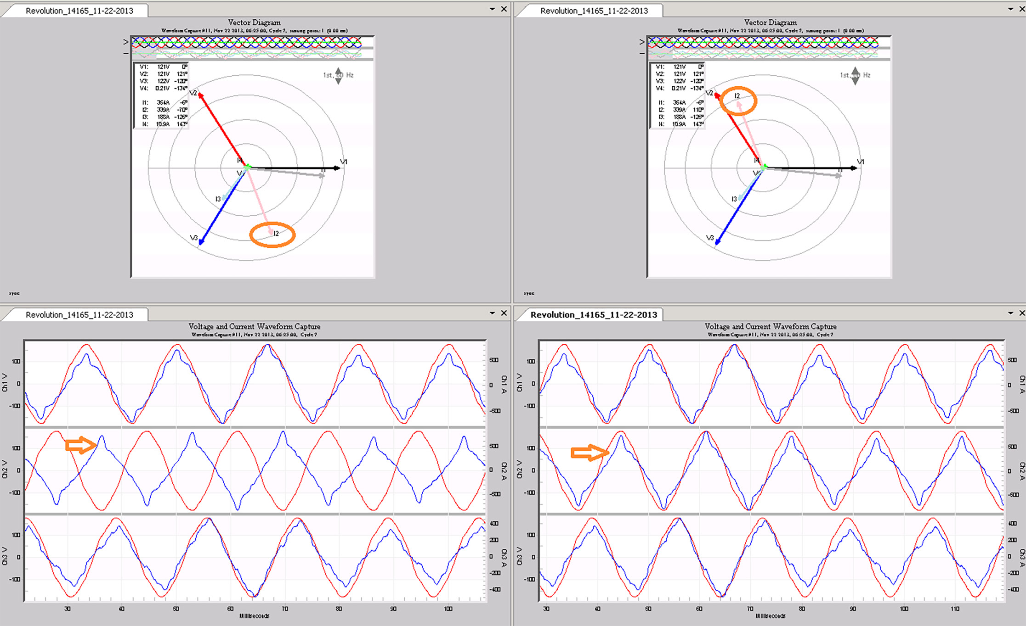Click the ">" voltage overview icon in left vector panel
1026x626 pixels.
126,42
